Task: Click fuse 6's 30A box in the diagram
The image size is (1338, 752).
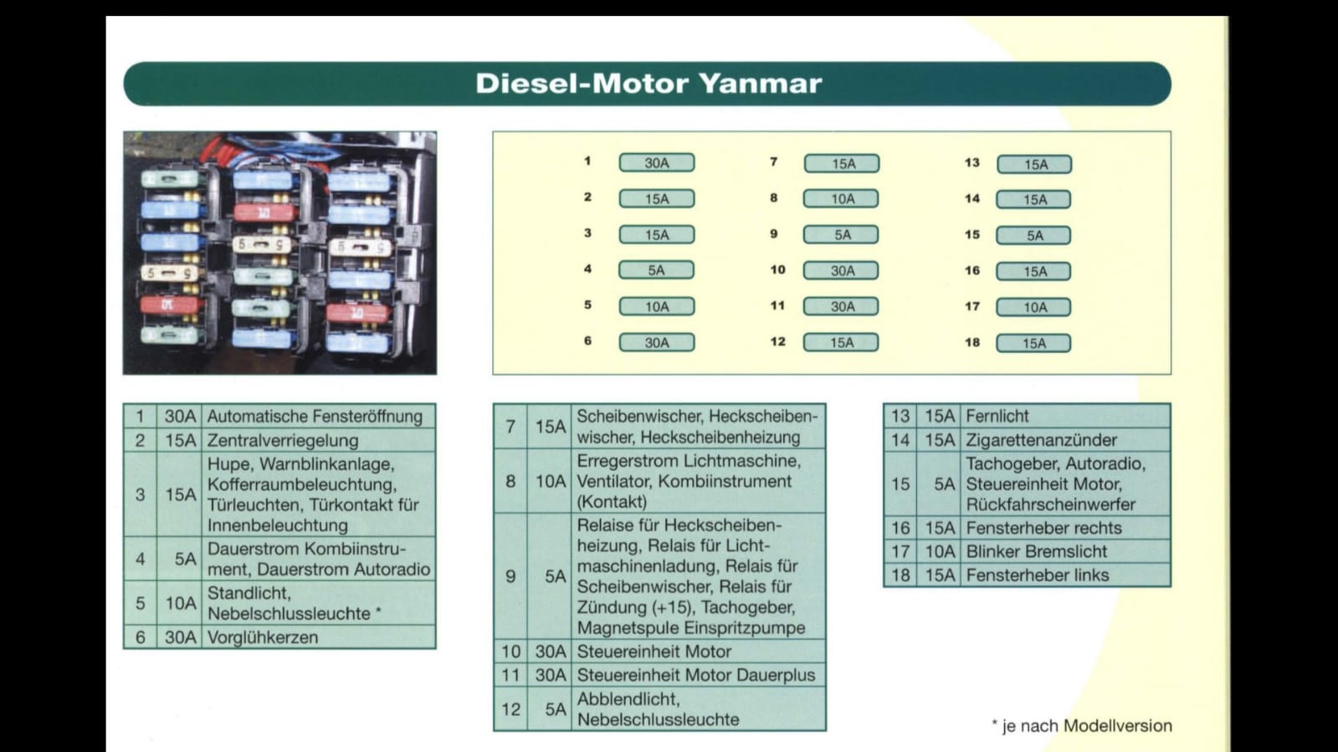Action: point(657,342)
